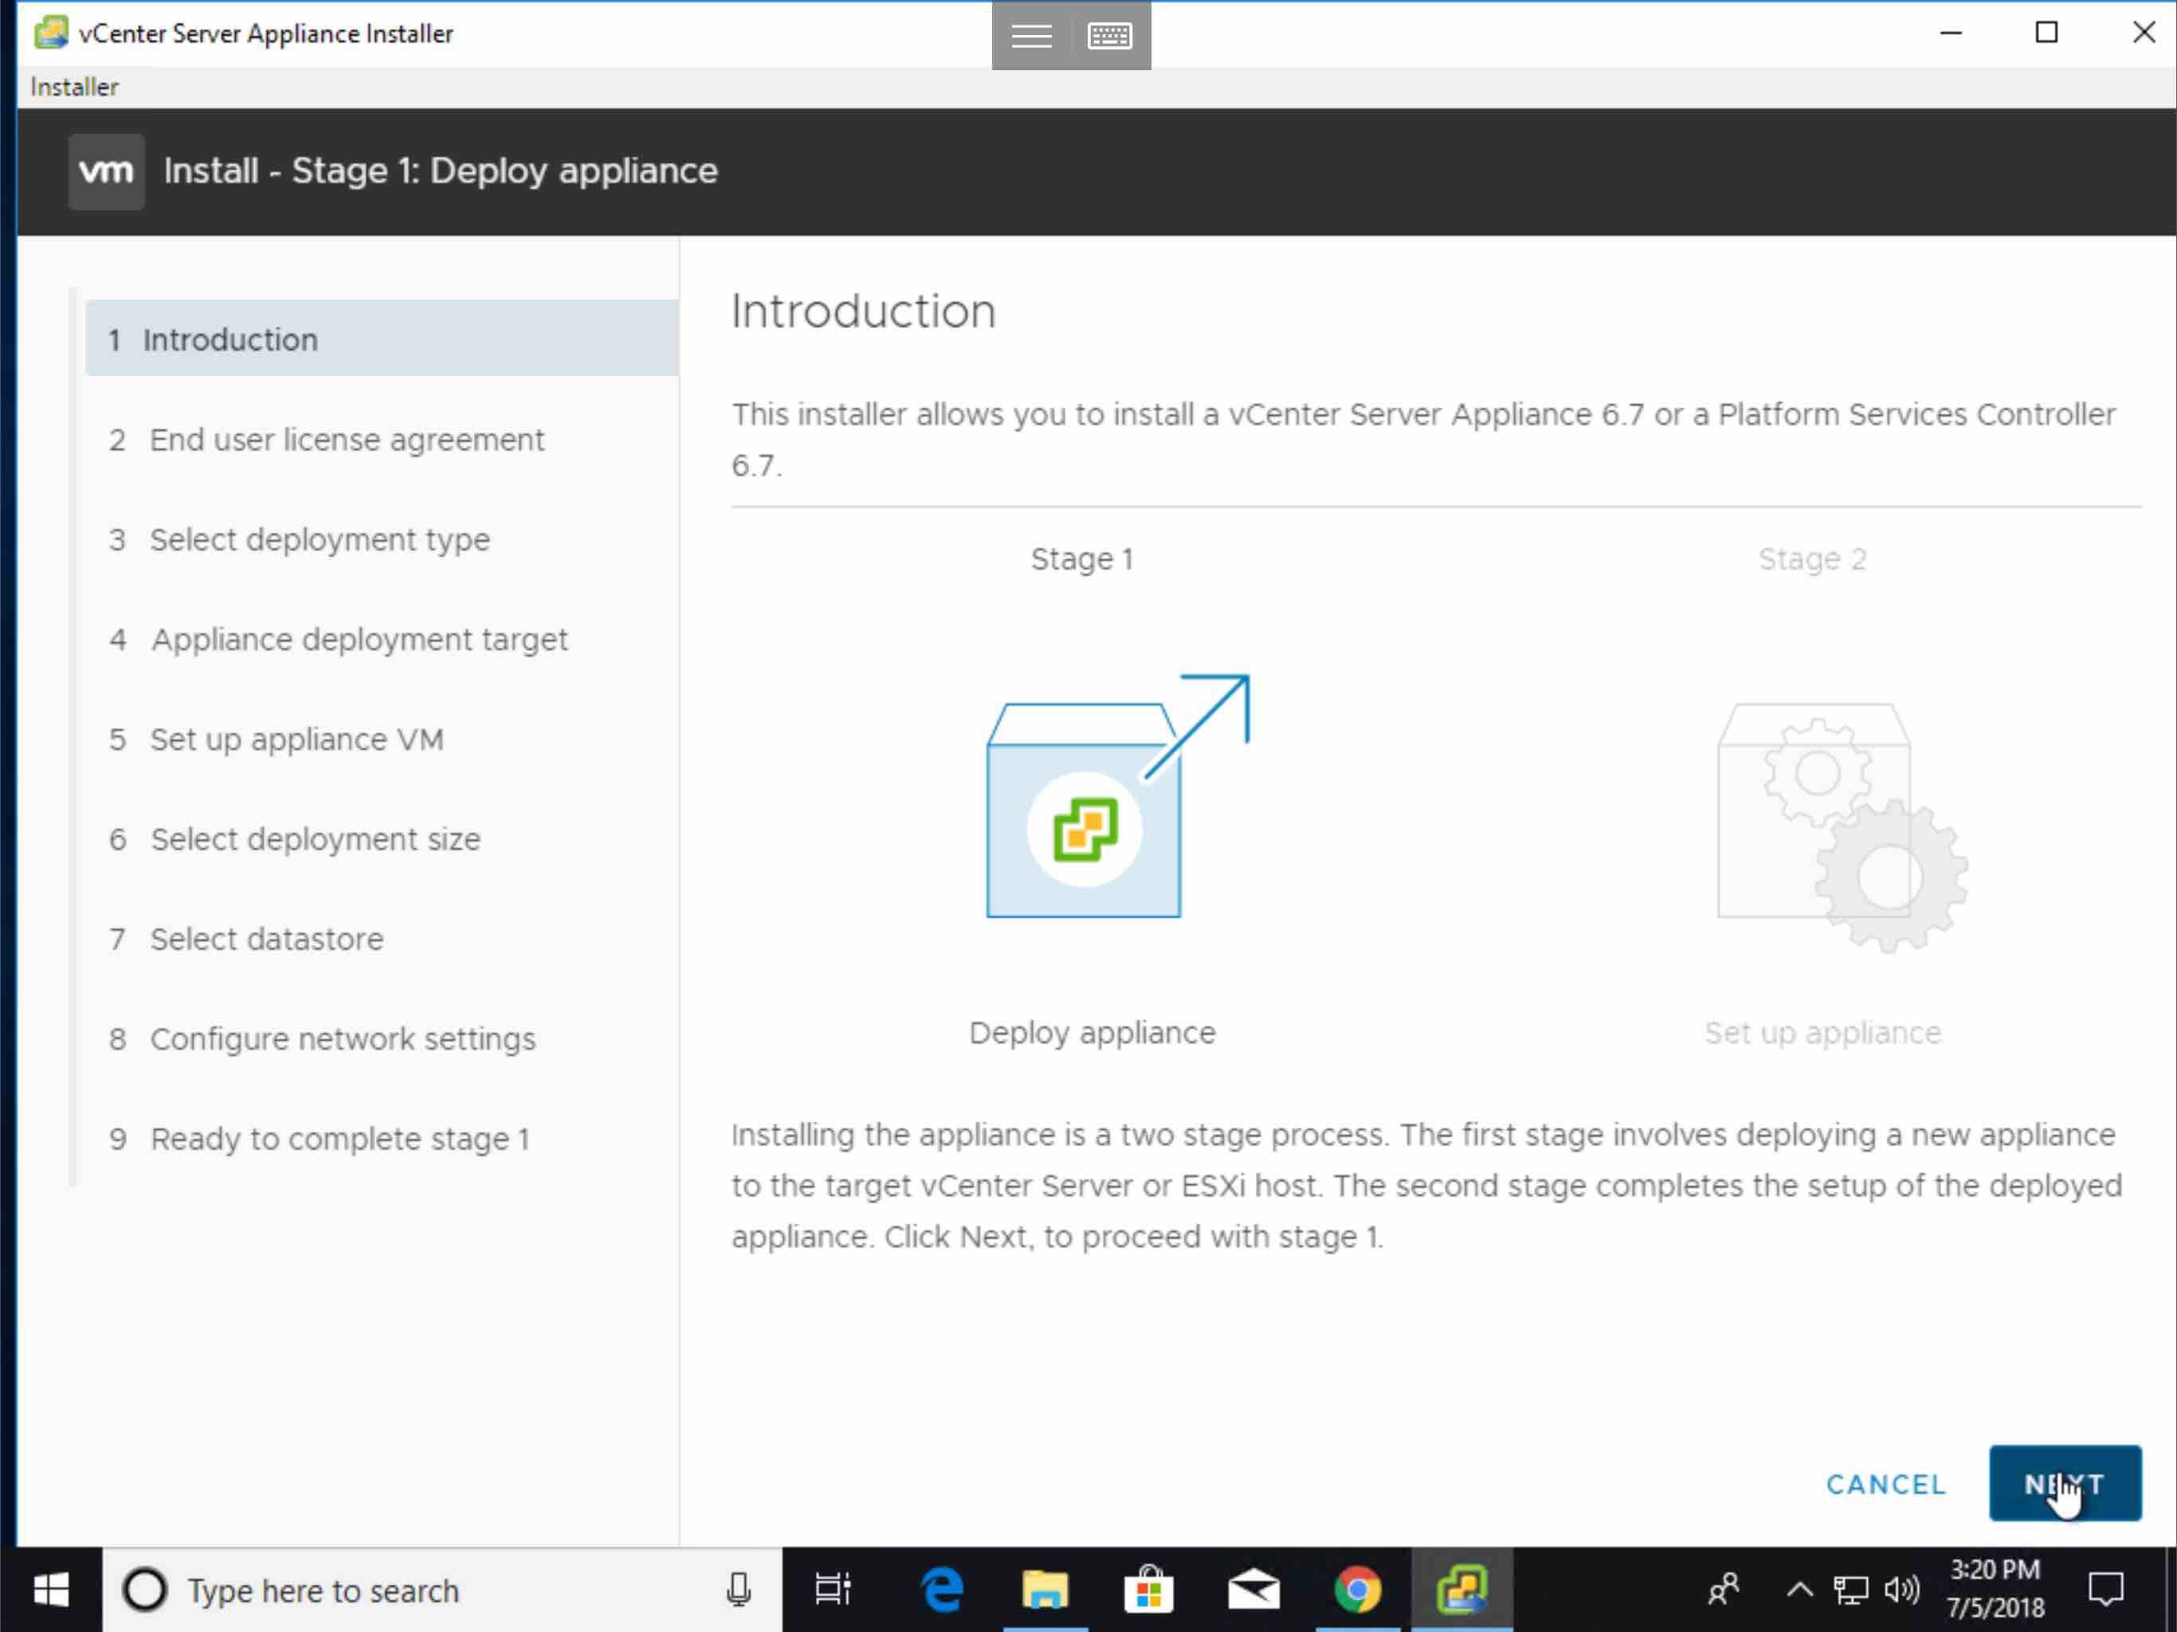Viewport: 2177px width, 1632px height.
Task: Open the Action Center notifications icon
Action: [x=2106, y=1589]
